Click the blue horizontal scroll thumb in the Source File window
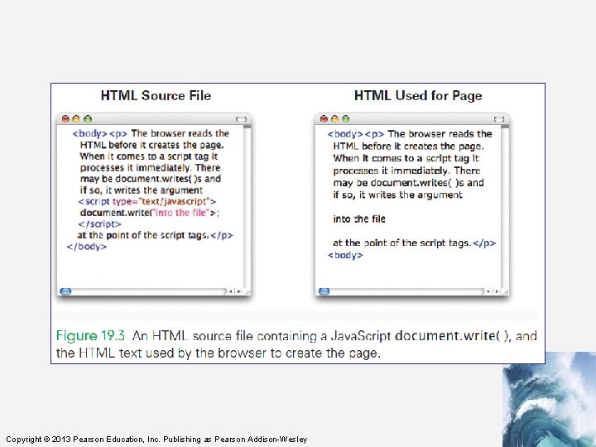 (x=65, y=291)
